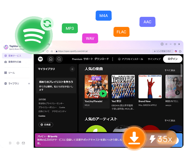The width and height of the screenshot is (184, 163).
Task: Click the user account icon in title bar
Action: click(x=162, y=44)
